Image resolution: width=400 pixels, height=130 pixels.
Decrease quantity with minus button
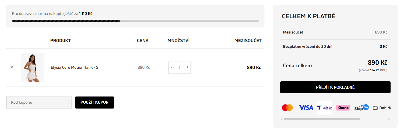pyautogui.click(x=172, y=68)
